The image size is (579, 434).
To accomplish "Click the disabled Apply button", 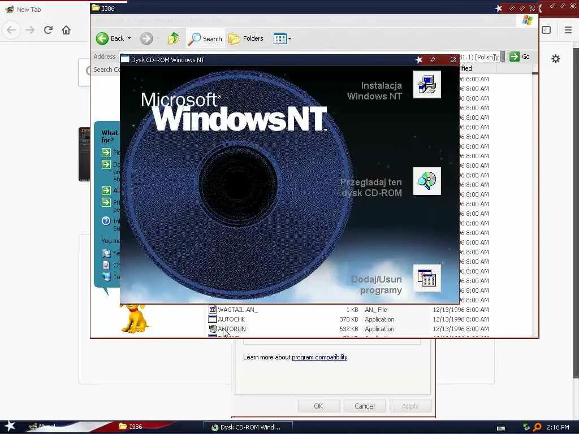I will (x=410, y=406).
